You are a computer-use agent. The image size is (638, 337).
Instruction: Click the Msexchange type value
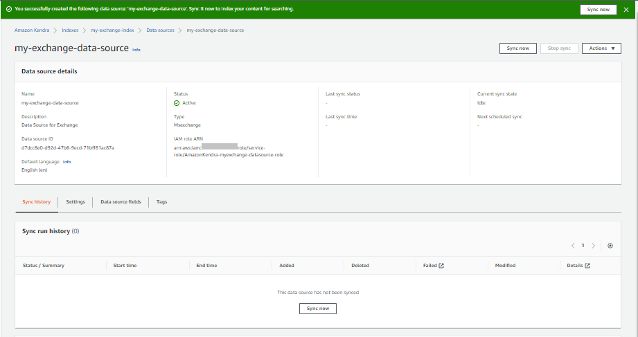point(187,125)
